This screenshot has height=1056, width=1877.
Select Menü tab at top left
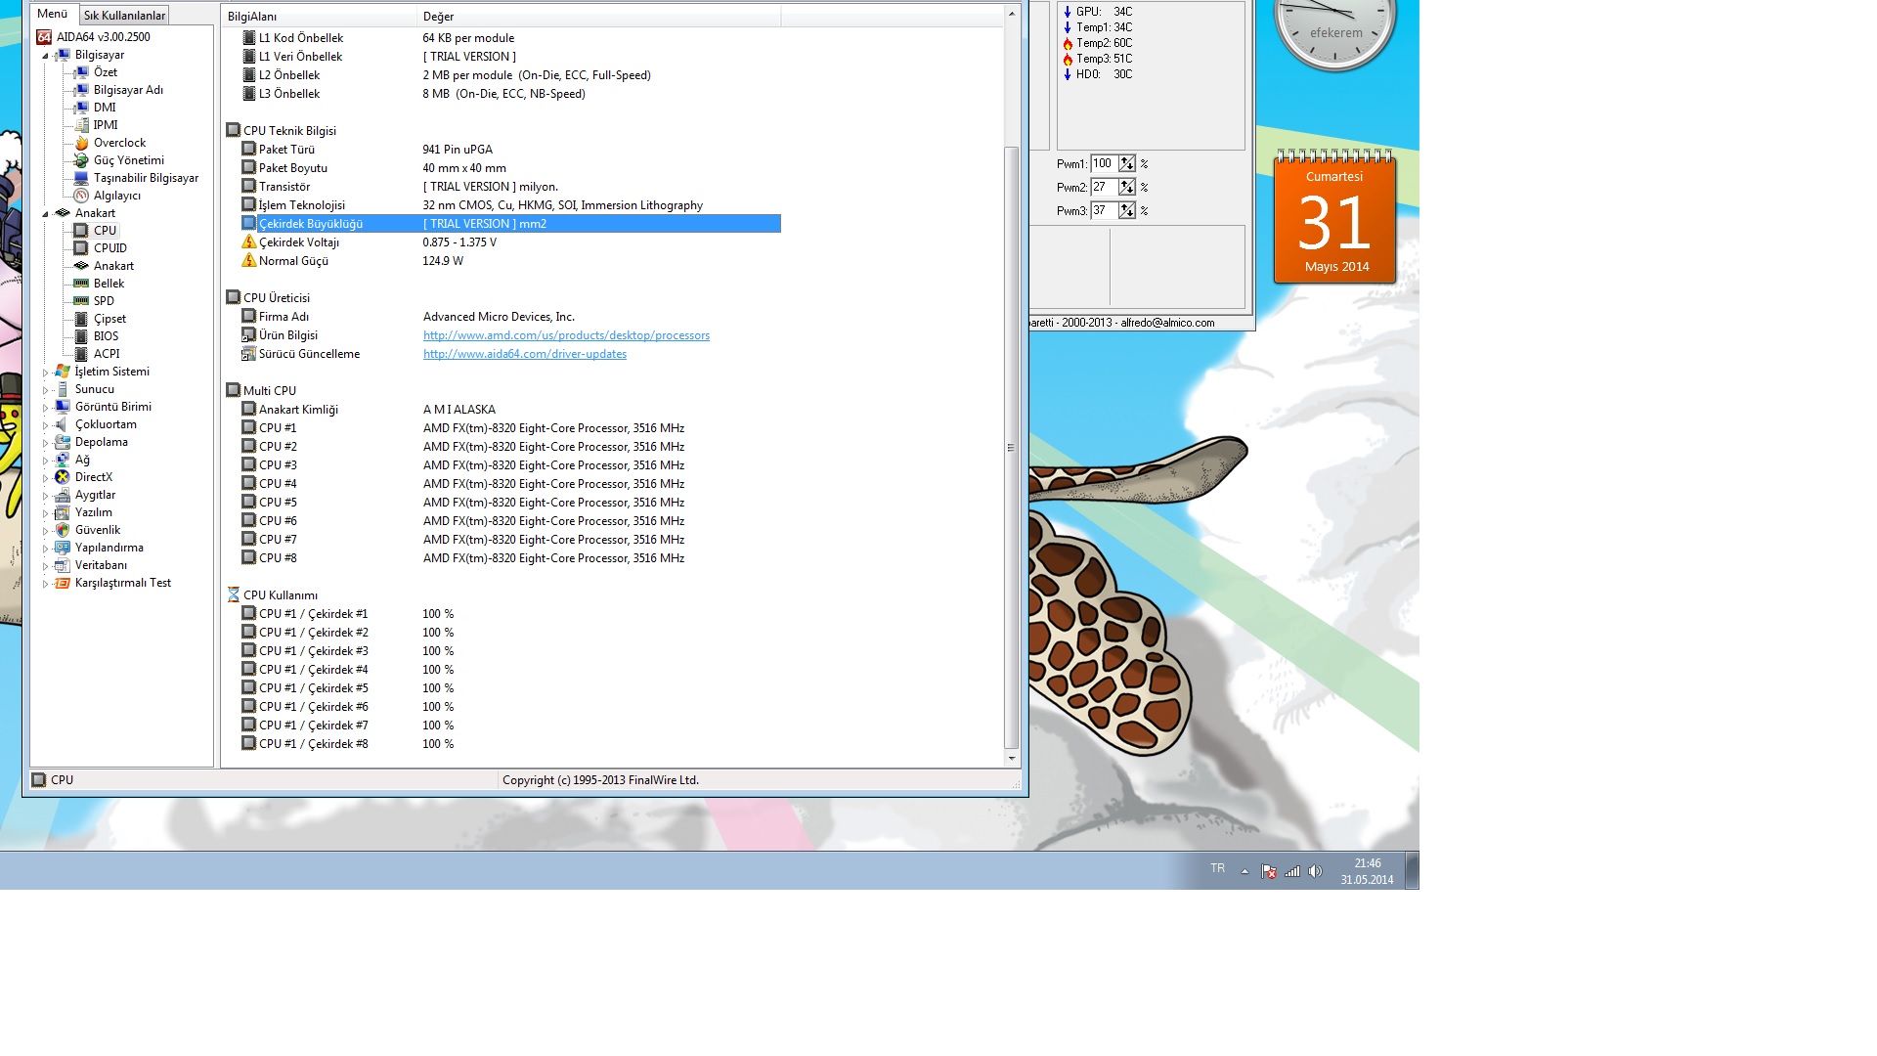(x=52, y=15)
